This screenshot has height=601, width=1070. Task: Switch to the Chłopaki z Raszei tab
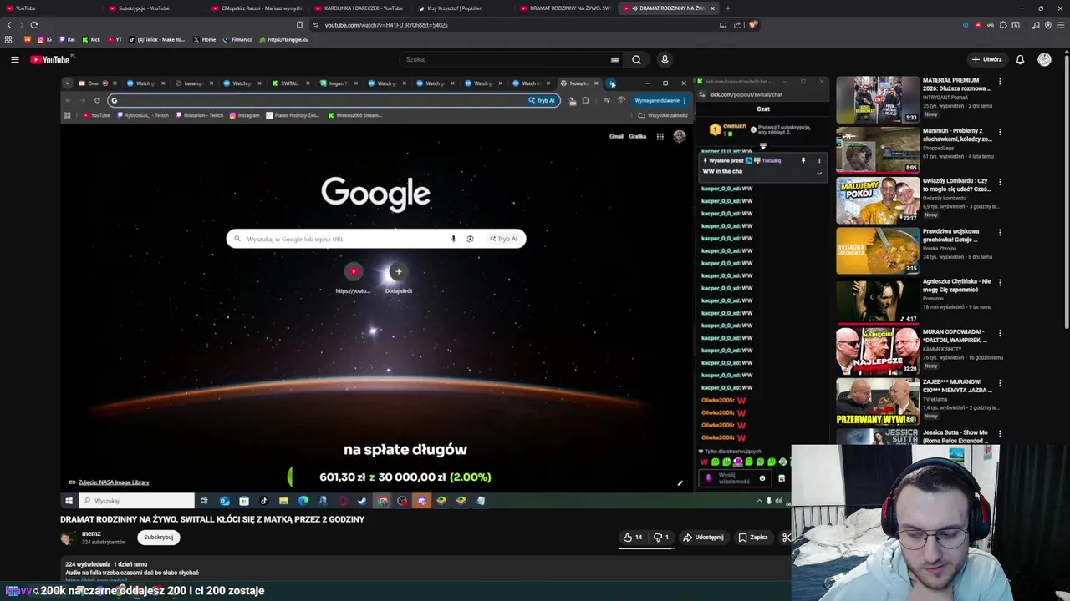tap(257, 8)
